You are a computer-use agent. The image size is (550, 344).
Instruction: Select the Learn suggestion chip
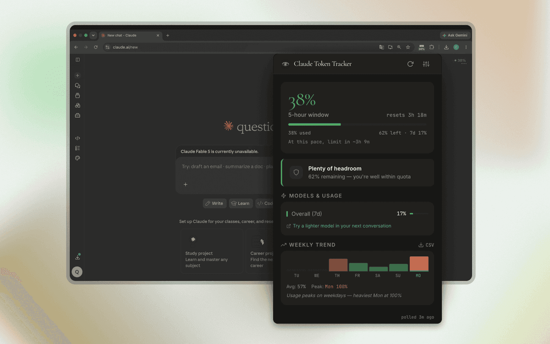coord(241,203)
